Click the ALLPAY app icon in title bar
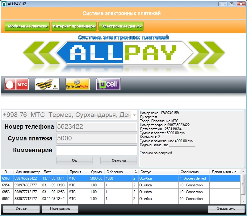Viewport: 247px width, 216px height. pos(4,4)
